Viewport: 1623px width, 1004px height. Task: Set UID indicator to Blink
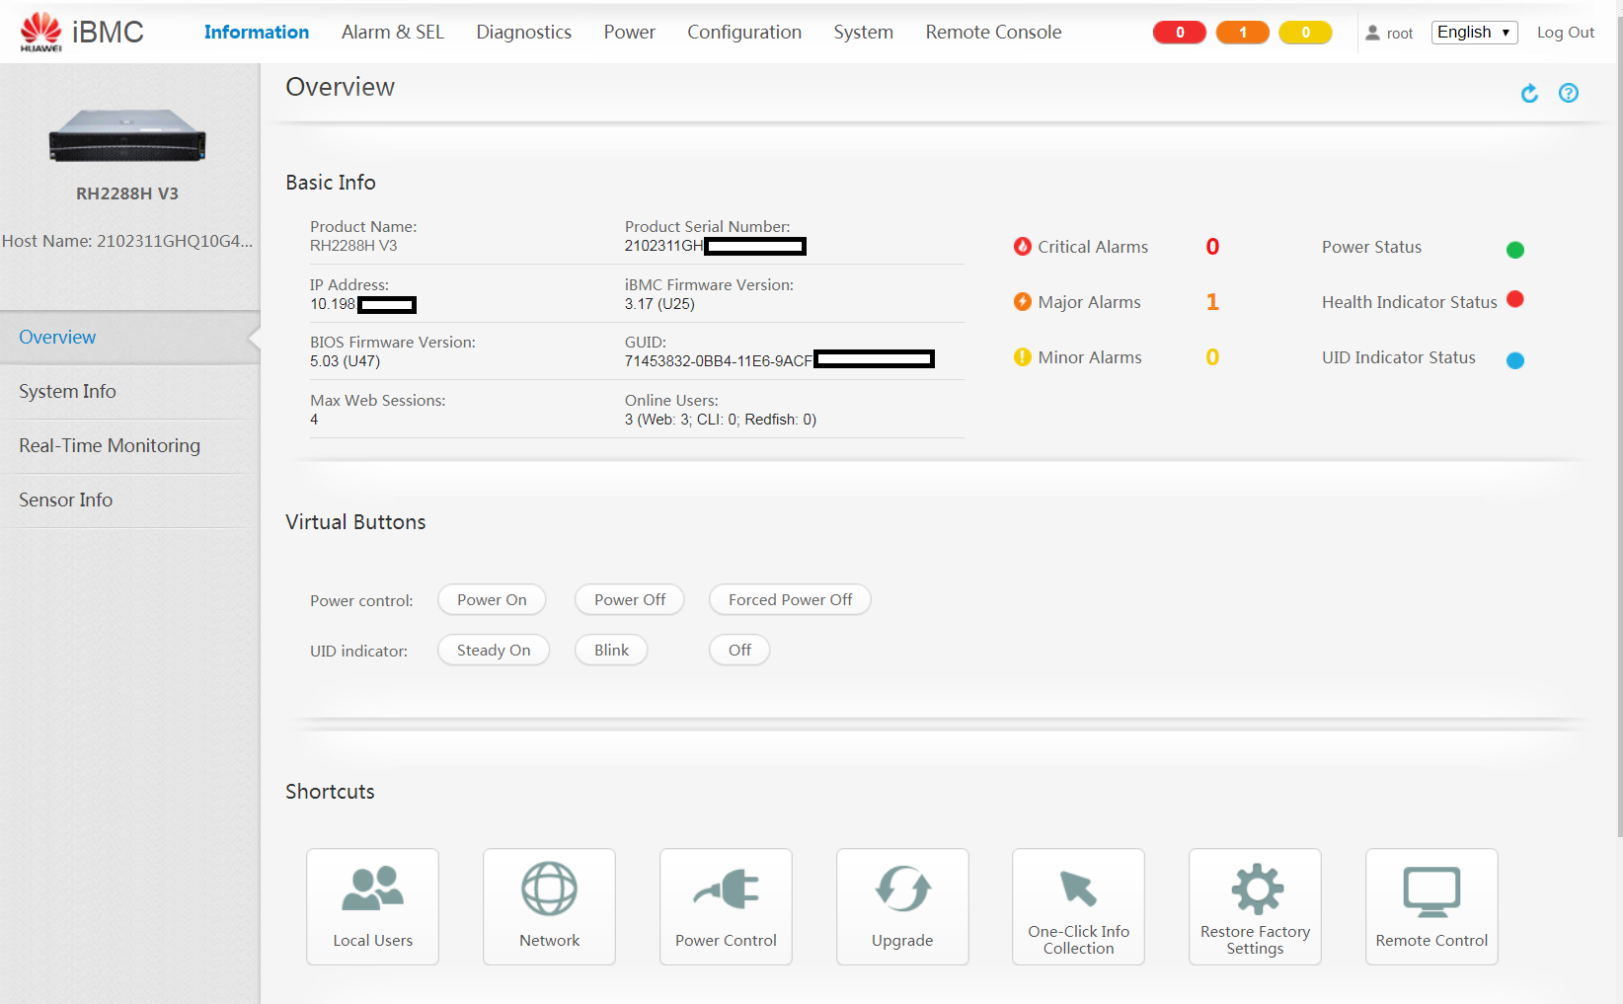pyautogui.click(x=611, y=650)
